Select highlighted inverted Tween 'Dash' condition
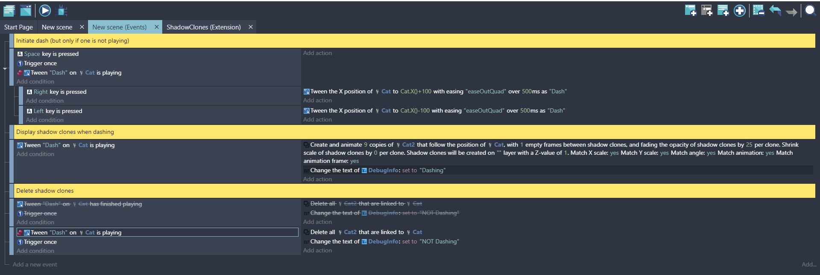The height and width of the screenshot is (275, 820). (157, 232)
